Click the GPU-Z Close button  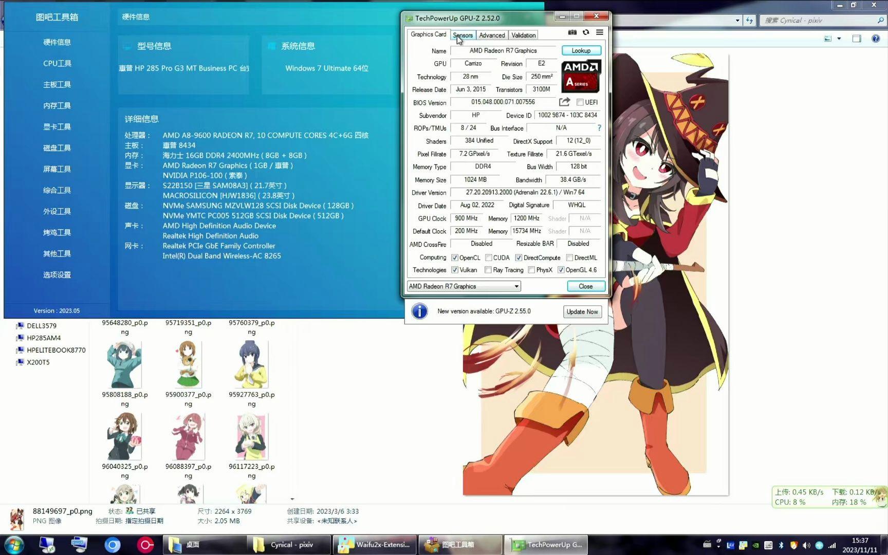point(586,286)
